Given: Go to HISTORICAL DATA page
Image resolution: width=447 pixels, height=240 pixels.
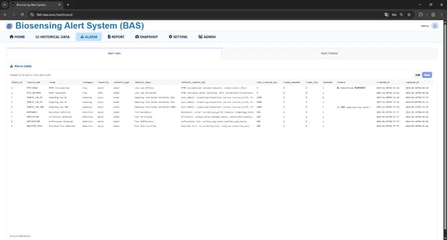Looking at the screenshot, I should coord(52,37).
